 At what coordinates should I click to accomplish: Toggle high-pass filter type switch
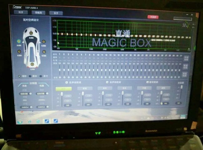coord(26,94)
